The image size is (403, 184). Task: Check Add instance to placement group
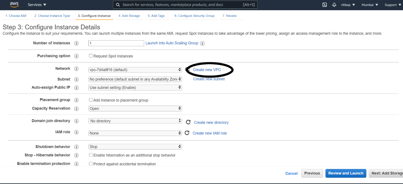tap(91, 100)
